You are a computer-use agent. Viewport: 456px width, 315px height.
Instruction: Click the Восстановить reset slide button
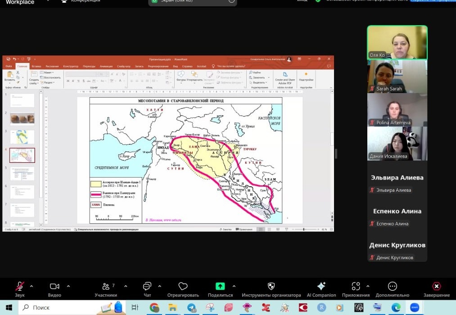click(x=50, y=77)
